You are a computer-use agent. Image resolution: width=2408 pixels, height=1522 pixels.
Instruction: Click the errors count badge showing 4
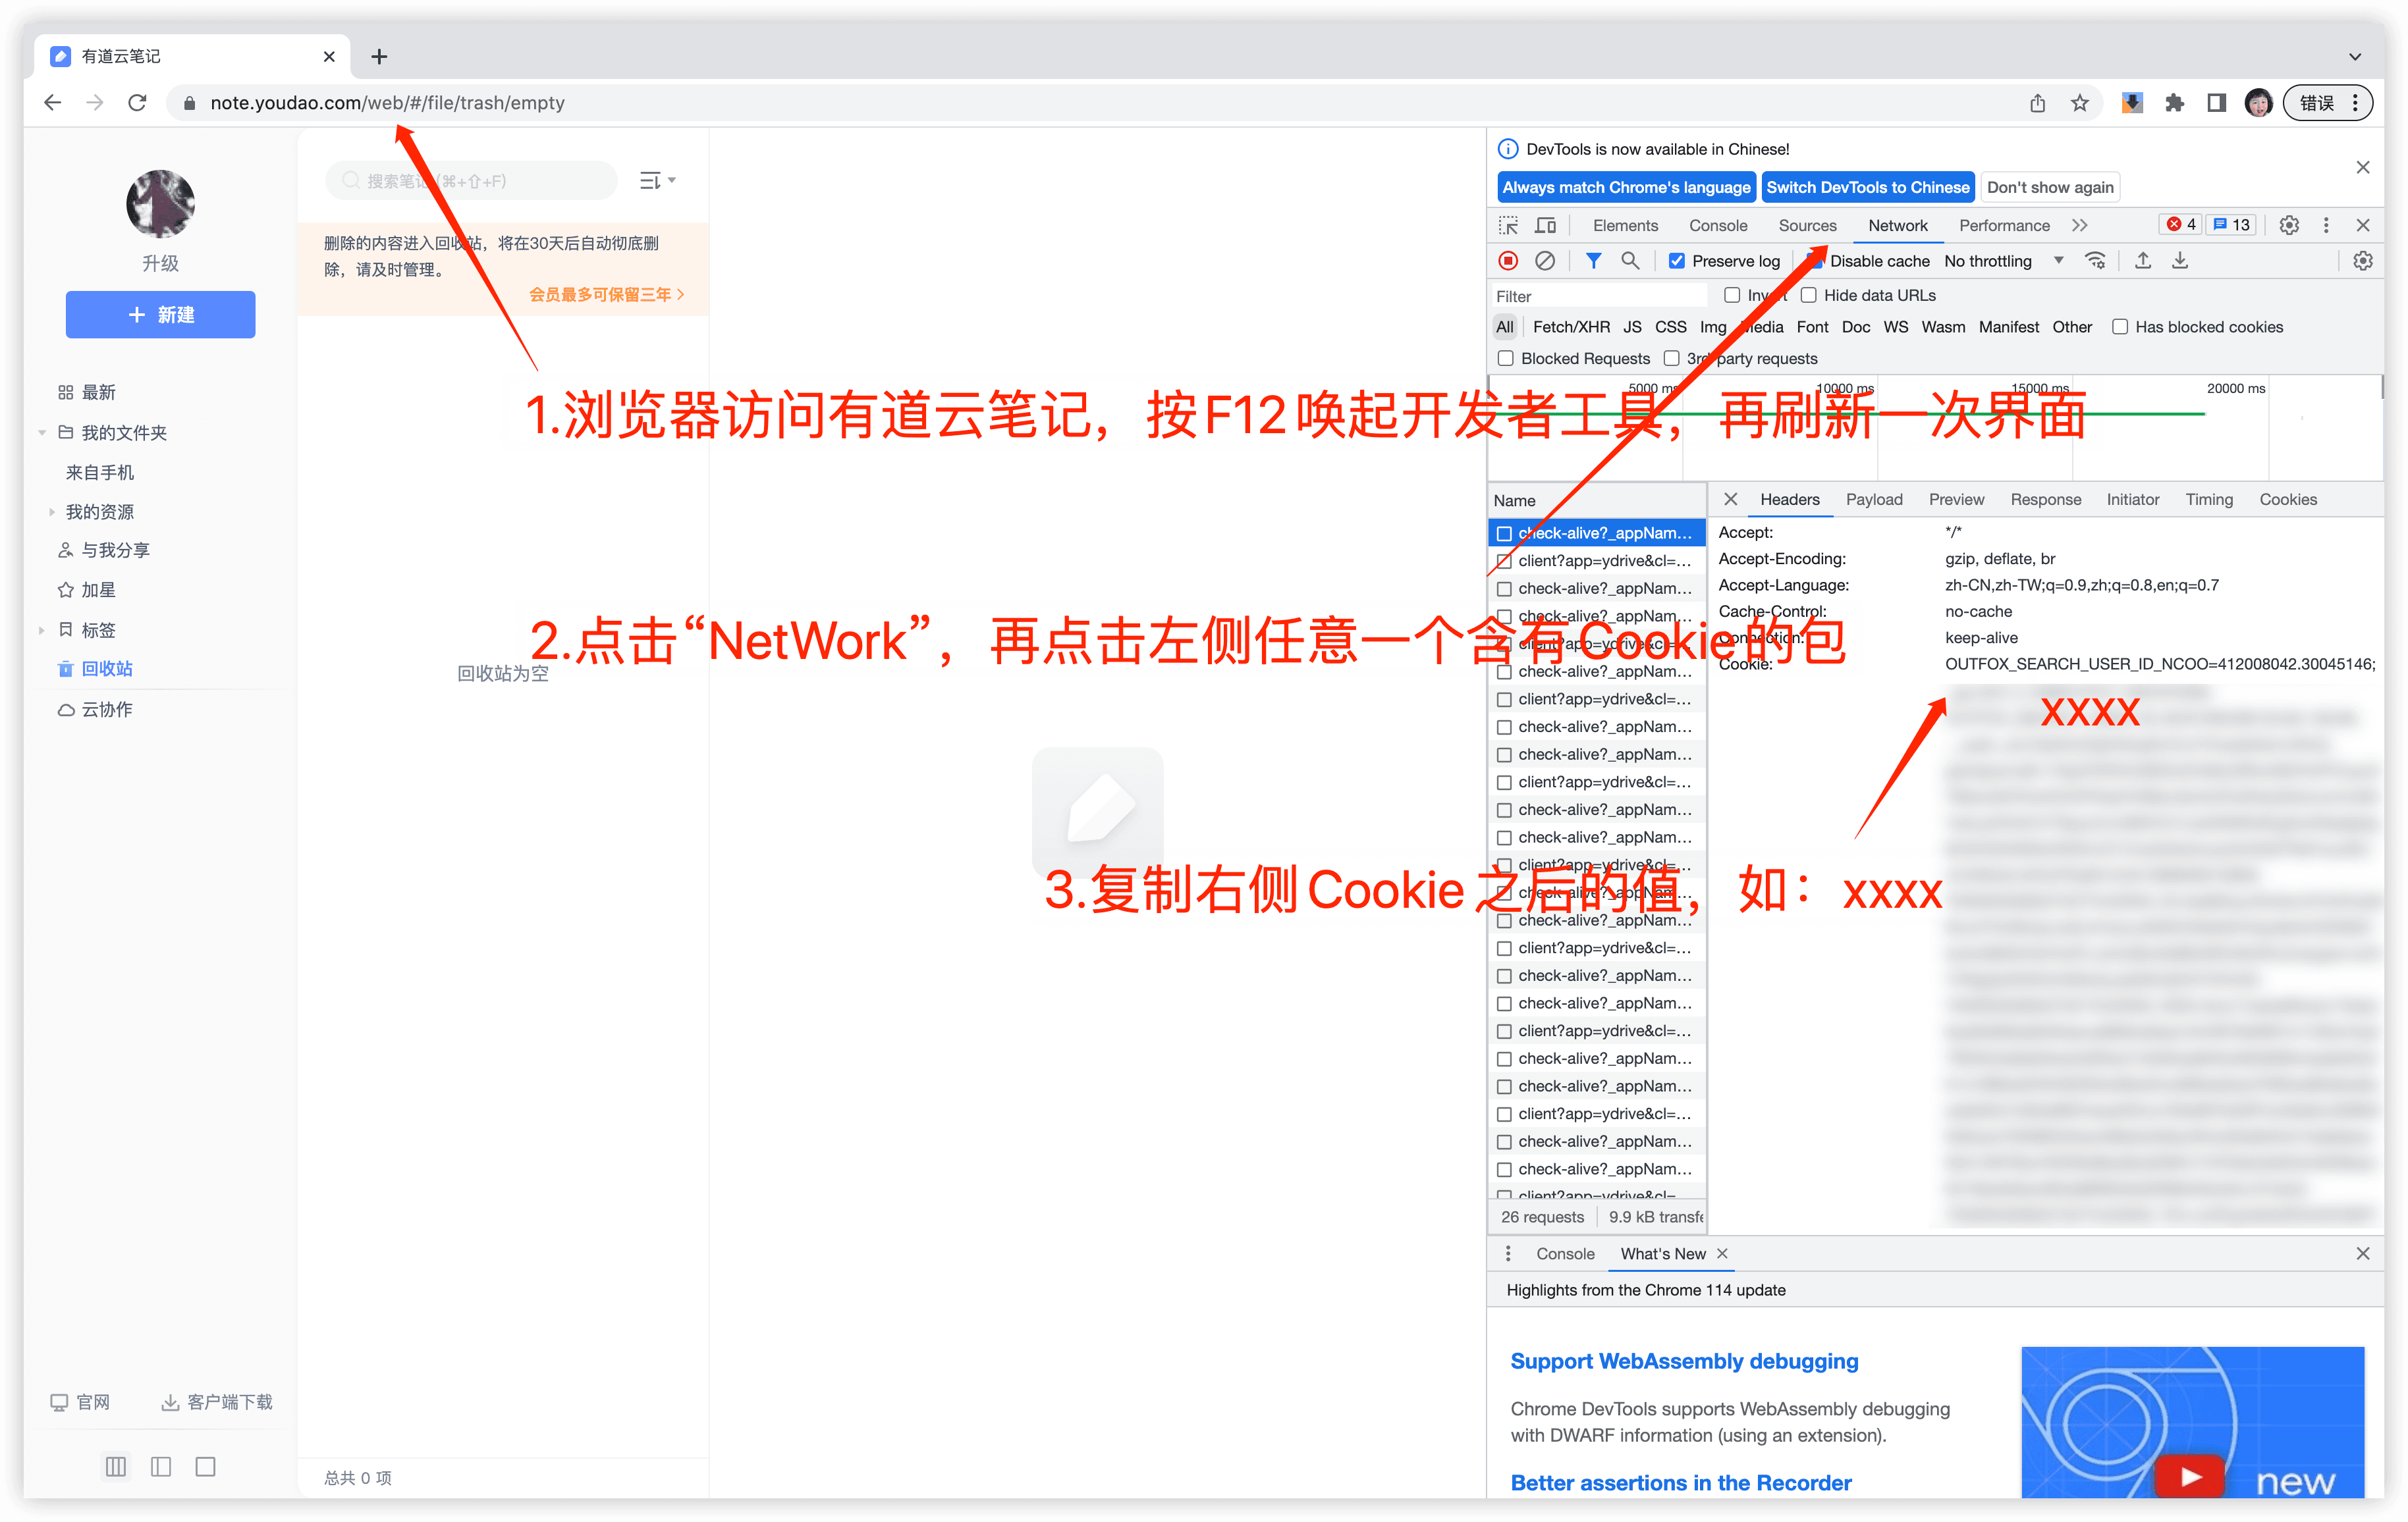click(2180, 226)
